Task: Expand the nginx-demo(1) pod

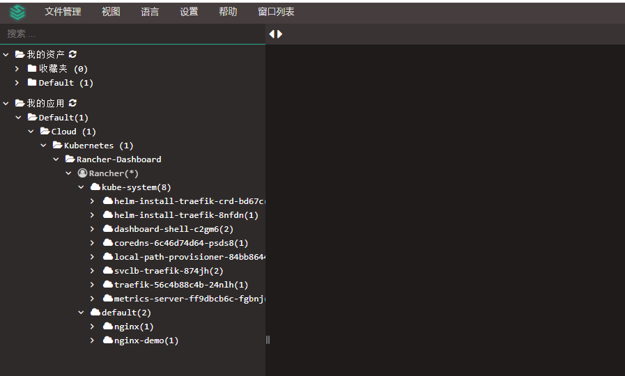Action: click(x=92, y=340)
